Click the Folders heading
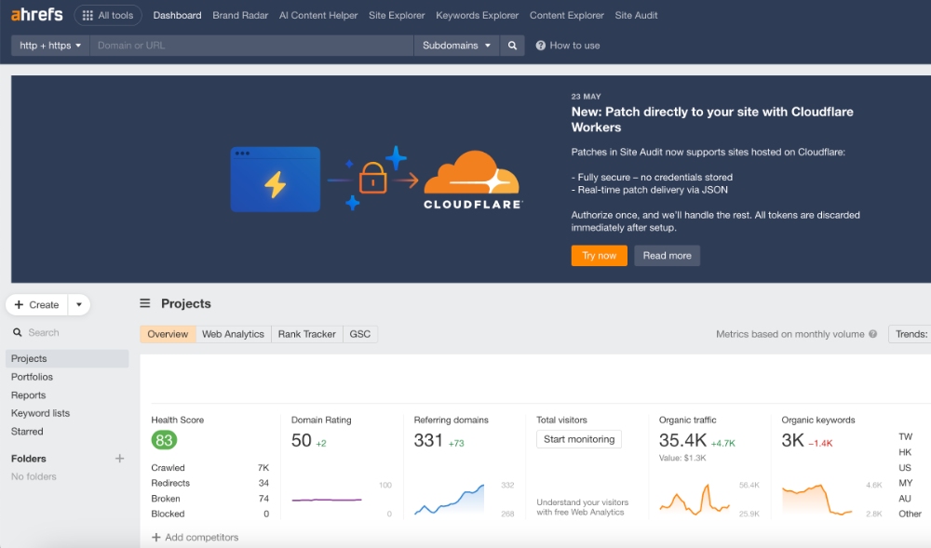This screenshot has height=548, width=931. tap(29, 459)
